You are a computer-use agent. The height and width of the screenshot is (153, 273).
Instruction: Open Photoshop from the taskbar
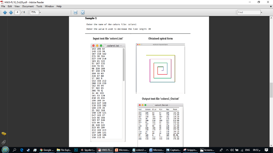click(x=76, y=150)
